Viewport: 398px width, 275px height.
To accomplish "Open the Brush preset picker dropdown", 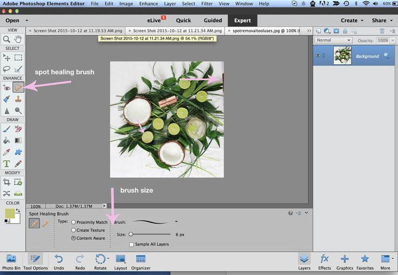I will pyautogui.click(x=176, y=222).
